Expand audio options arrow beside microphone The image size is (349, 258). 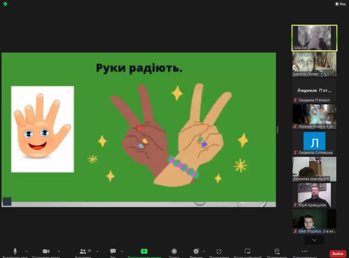[x=26, y=251]
